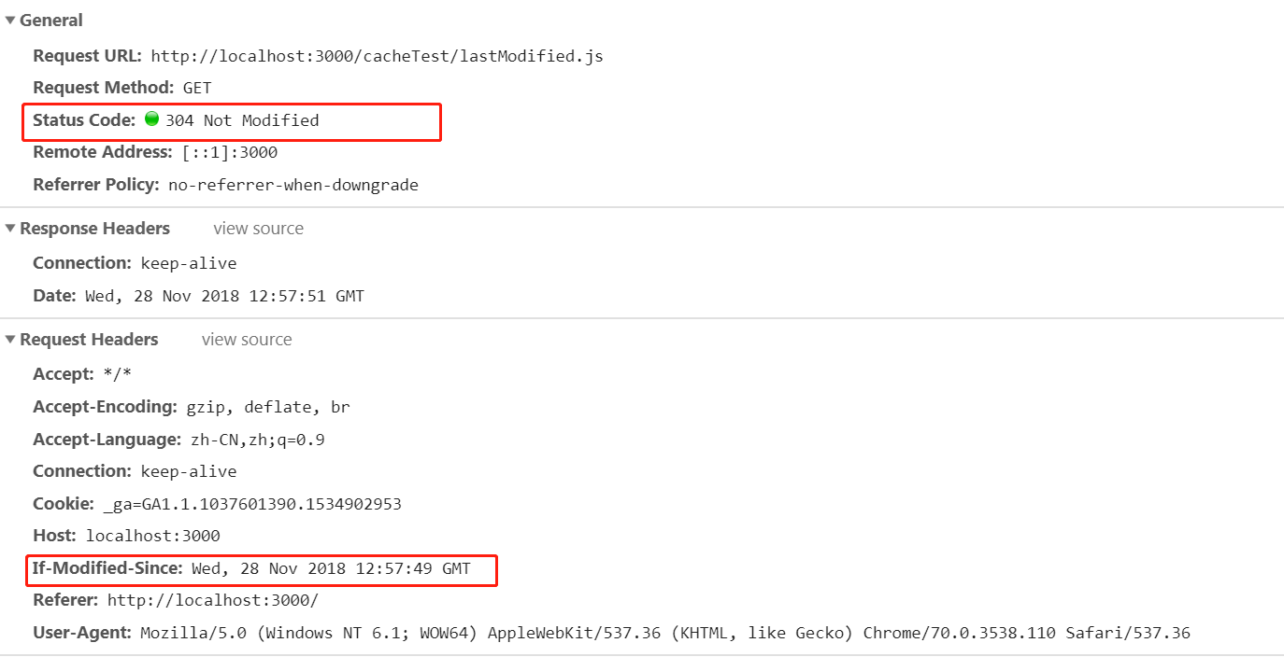Click view source next to Request Headers
The height and width of the screenshot is (657, 1284).
click(x=247, y=340)
